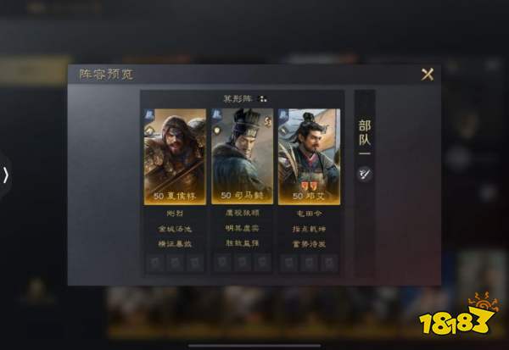The width and height of the screenshot is (509, 350).
Task: Click the red shield badges on 邓艾 card
Action: (x=309, y=186)
